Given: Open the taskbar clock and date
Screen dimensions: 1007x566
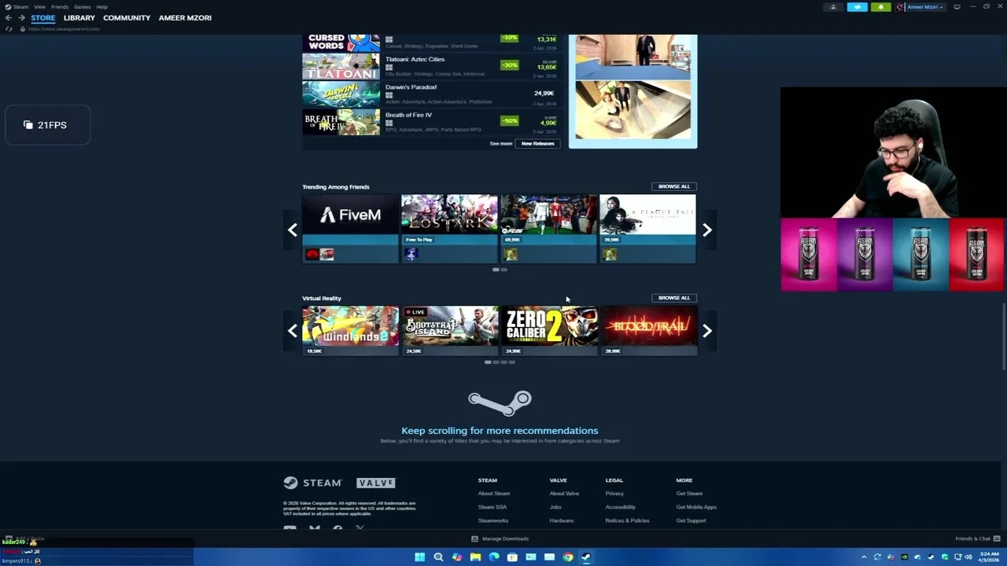Looking at the screenshot, I should pyautogui.click(x=989, y=557).
